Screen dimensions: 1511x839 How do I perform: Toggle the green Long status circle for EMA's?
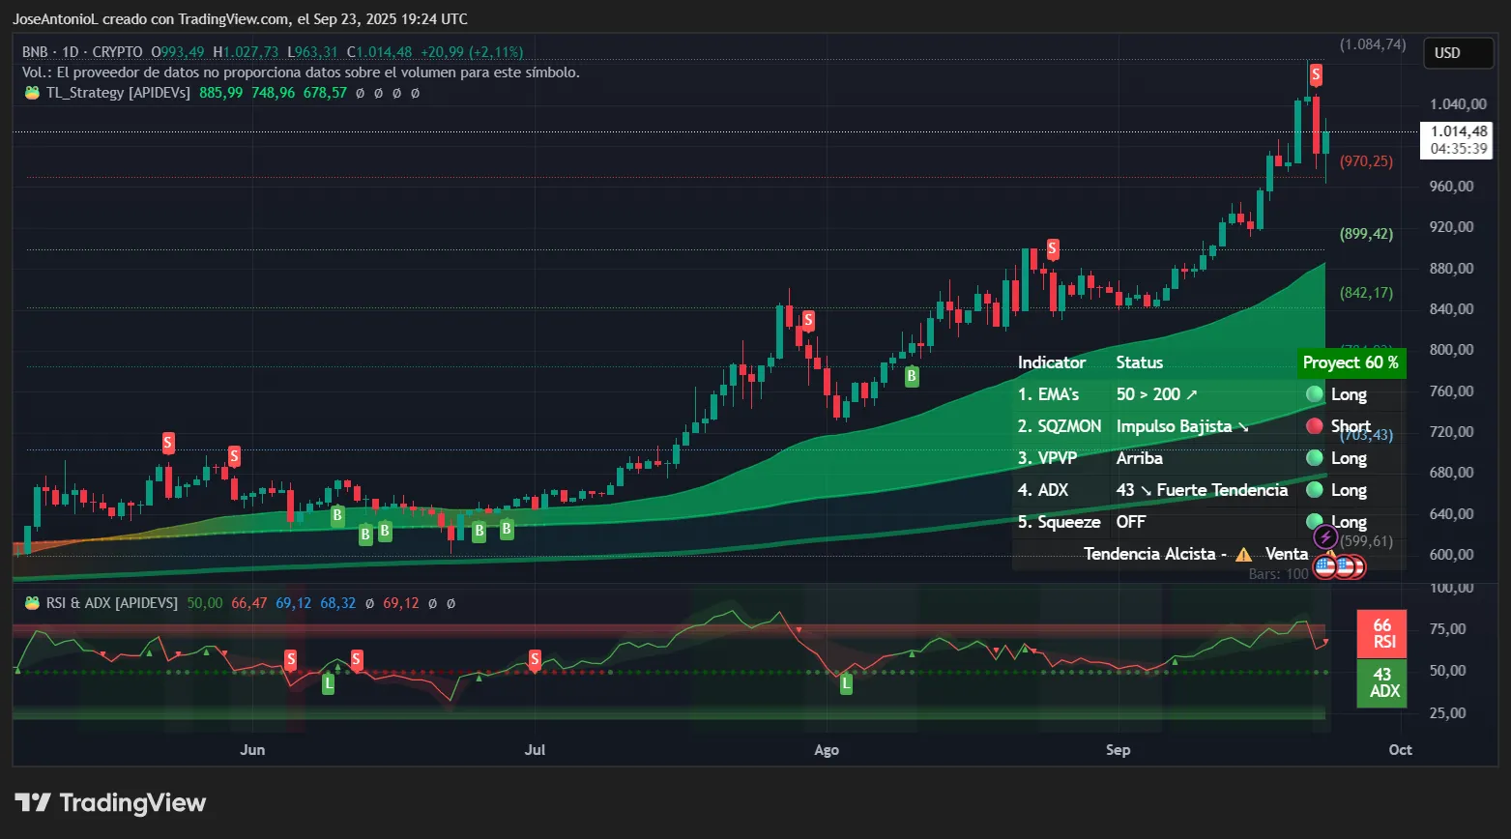pos(1315,394)
